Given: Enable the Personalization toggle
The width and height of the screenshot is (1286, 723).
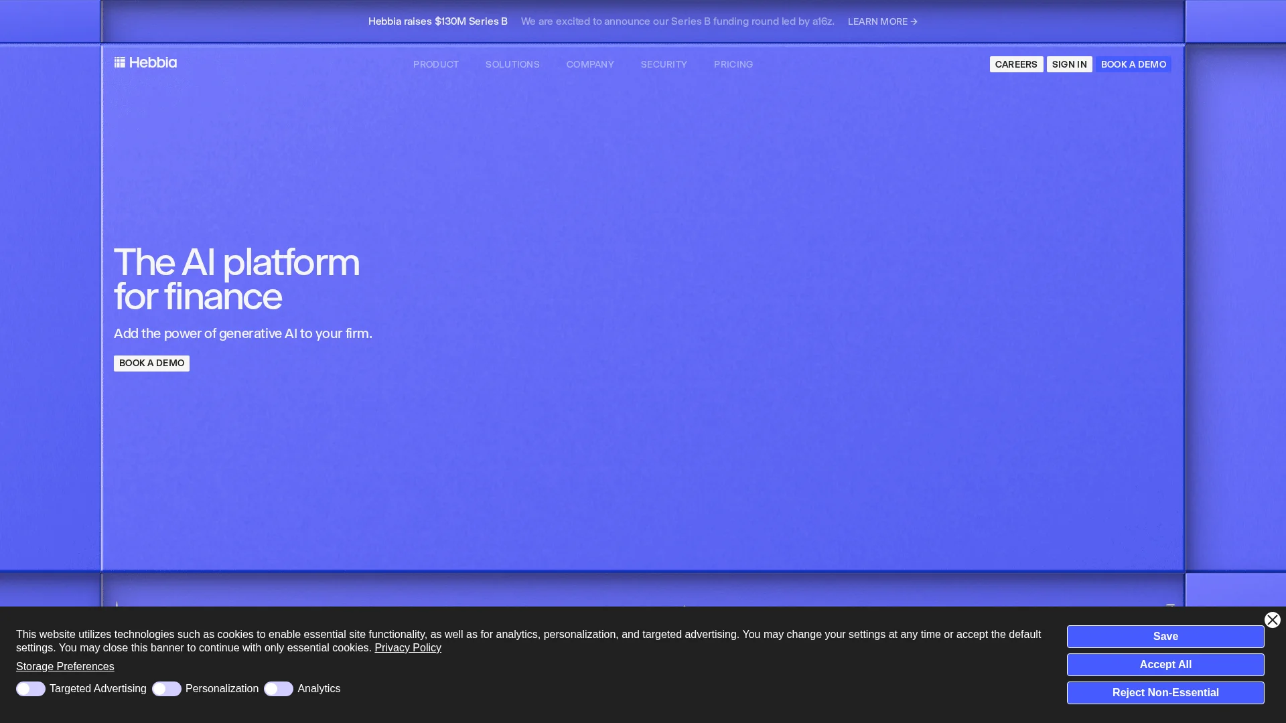Looking at the screenshot, I should (x=167, y=689).
